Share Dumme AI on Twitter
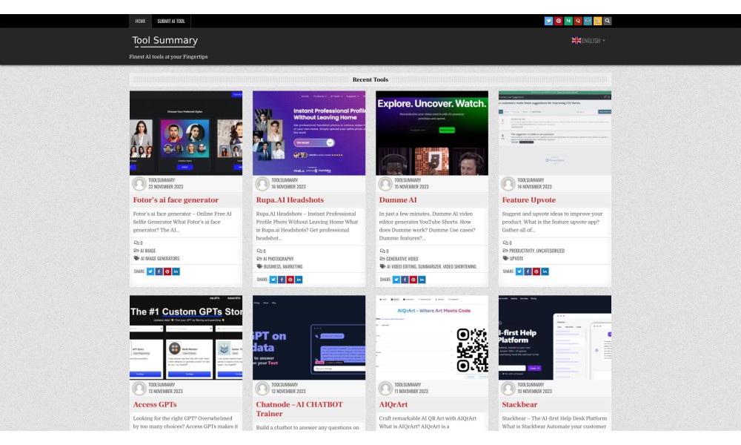The width and height of the screenshot is (741, 445). (x=396, y=280)
